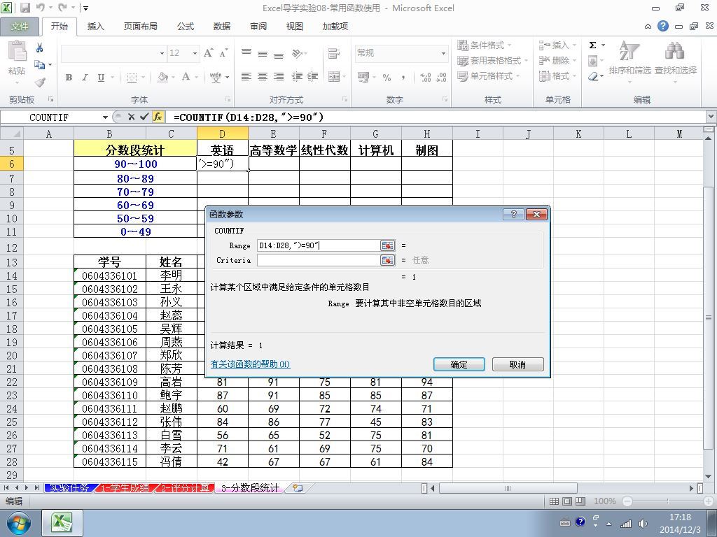The width and height of the screenshot is (717, 537).
Task: Click the 确定 OK button
Action: [459, 364]
